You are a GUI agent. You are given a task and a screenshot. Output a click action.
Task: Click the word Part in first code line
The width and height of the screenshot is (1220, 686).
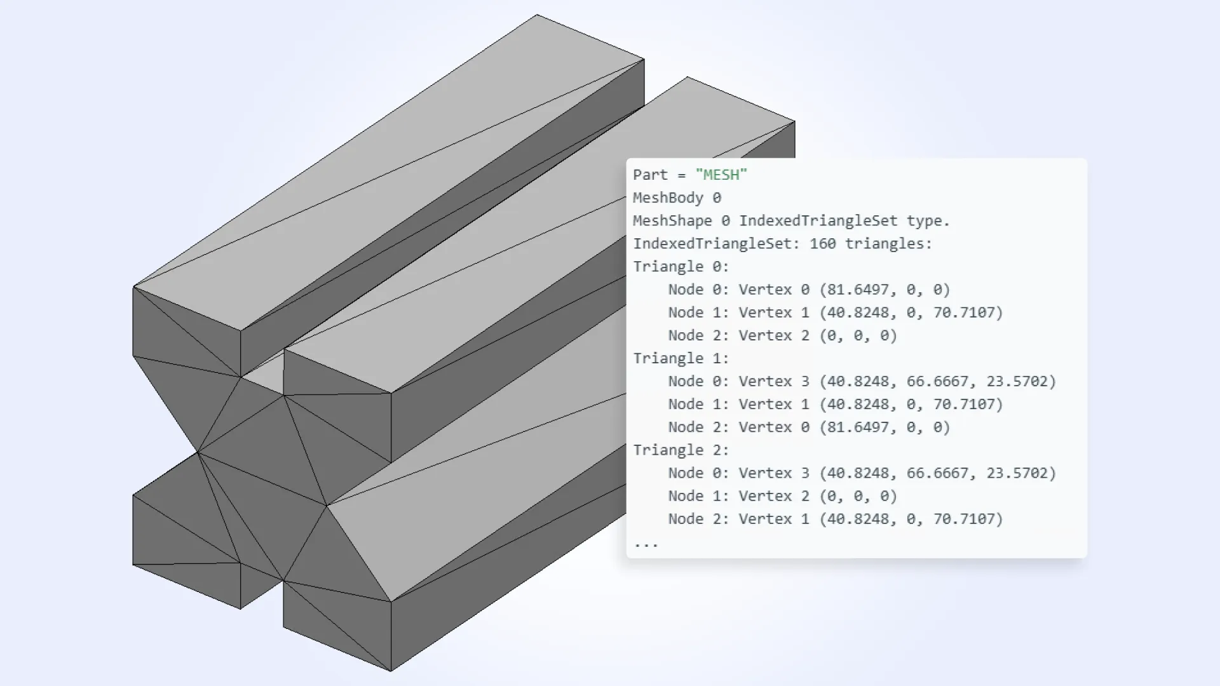click(650, 175)
